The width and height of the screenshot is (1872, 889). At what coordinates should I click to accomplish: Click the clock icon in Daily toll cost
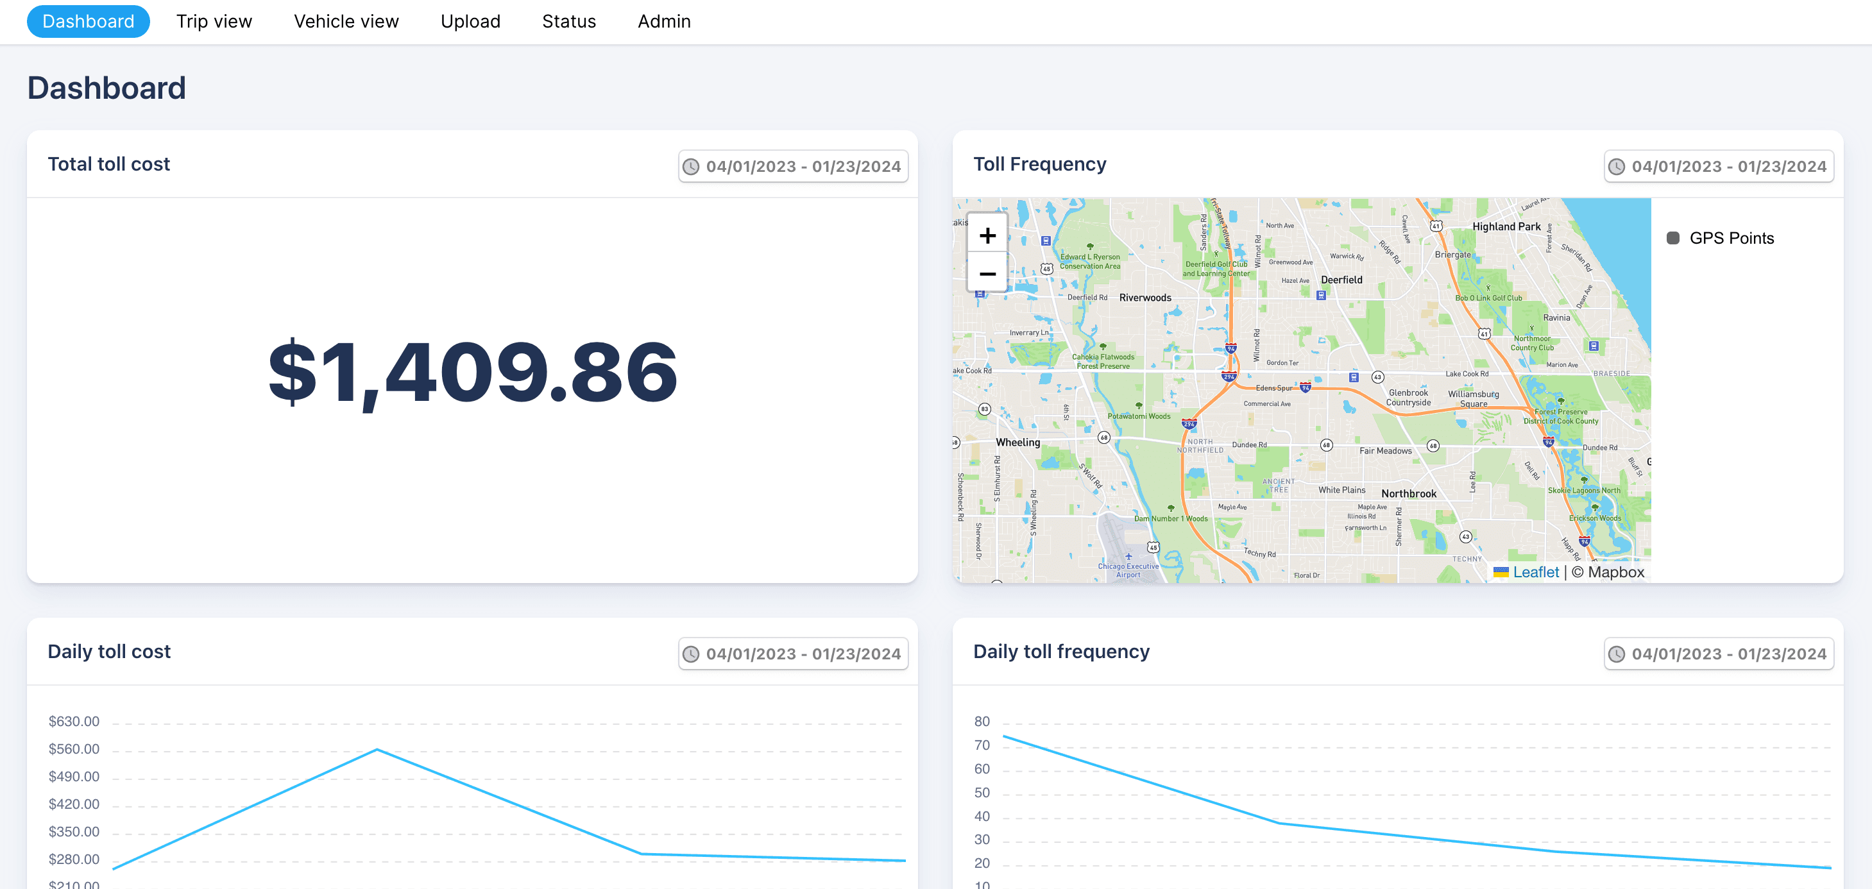(x=691, y=654)
